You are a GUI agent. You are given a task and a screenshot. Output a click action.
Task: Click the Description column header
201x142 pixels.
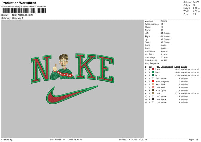click(x=167, y=67)
